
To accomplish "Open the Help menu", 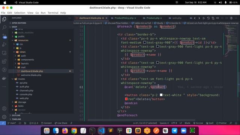I will [x=63, y=13].
